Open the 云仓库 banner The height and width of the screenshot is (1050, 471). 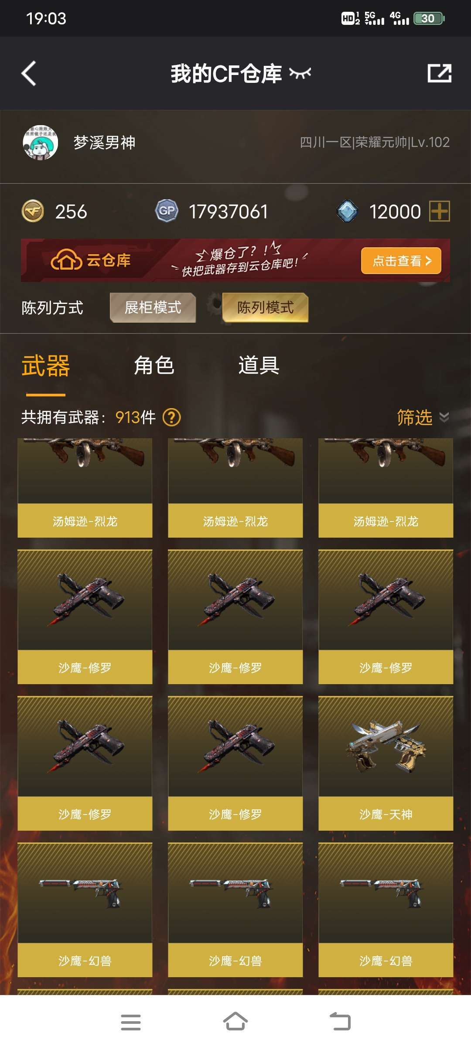click(x=235, y=260)
